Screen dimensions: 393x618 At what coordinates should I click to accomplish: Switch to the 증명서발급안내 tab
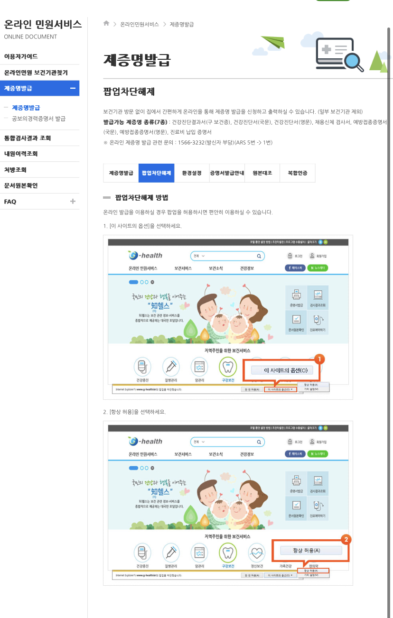[x=227, y=173]
